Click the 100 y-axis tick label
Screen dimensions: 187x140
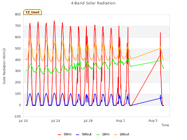pyautogui.click(x=18, y=94)
